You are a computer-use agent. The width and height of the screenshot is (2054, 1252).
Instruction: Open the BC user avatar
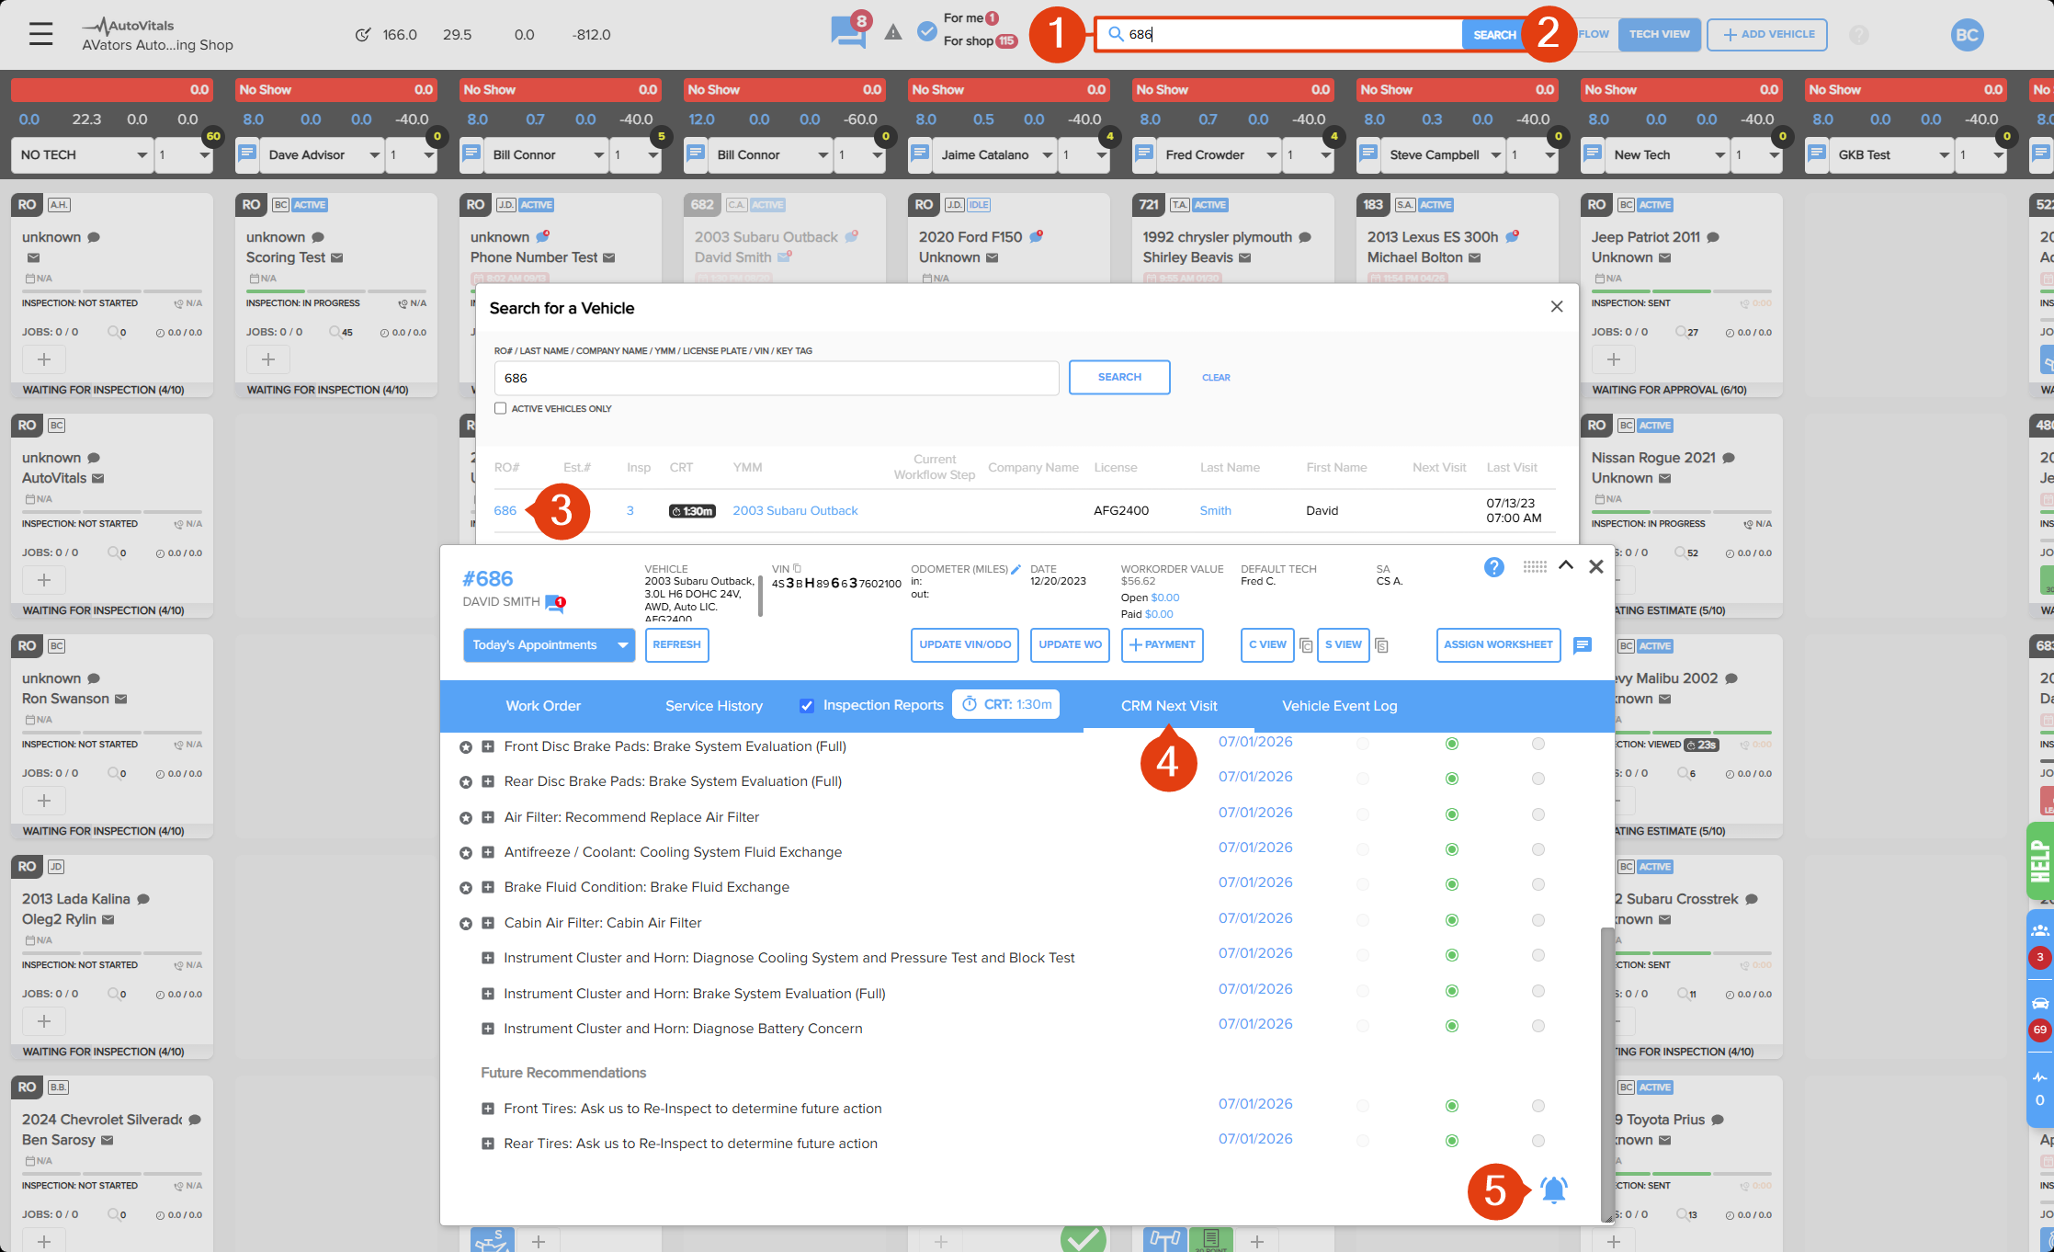pyautogui.click(x=1967, y=35)
